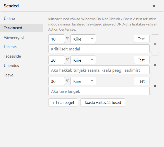Remove the 20% Aku hakkab tühjaks rule
Viewport: 164px width, 147px height.
point(155,65)
